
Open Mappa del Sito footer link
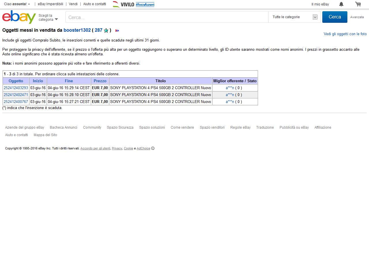point(45,135)
